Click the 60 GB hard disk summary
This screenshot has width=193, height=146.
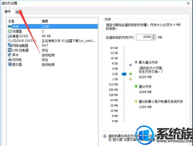click(46, 36)
